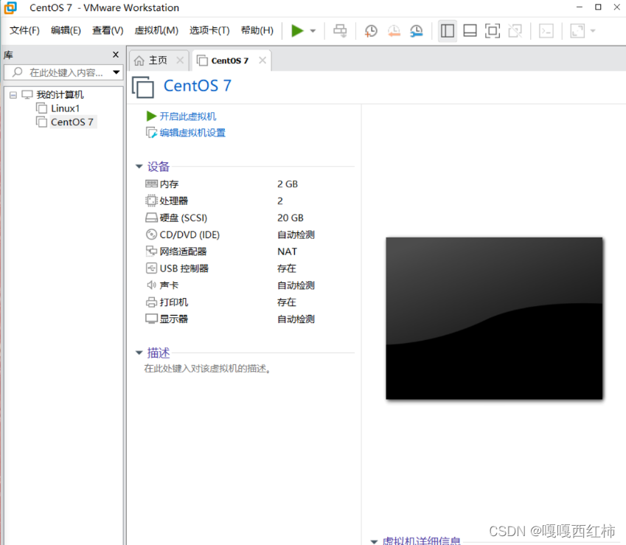Screen dimensions: 626x545
Task: Open the 虚拟机(M) menu
Action: [156, 30]
